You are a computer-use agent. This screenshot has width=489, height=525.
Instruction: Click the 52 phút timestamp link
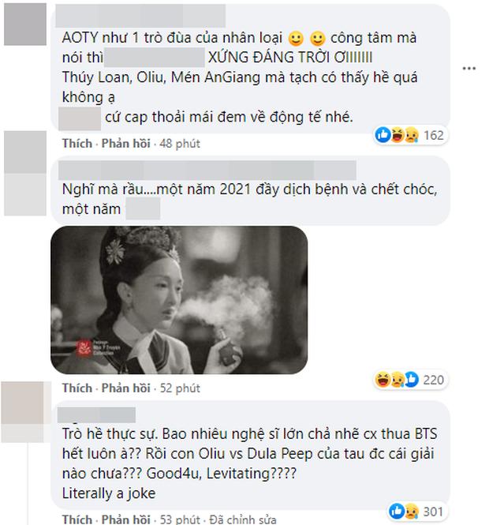tap(180, 388)
